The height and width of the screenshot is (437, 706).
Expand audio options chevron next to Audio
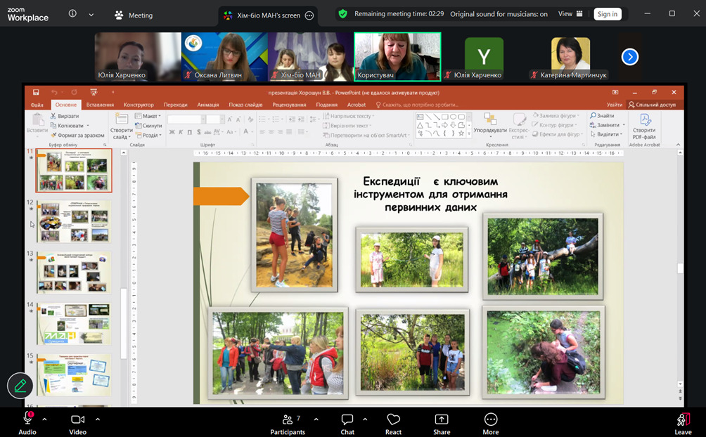pos(45,419)
